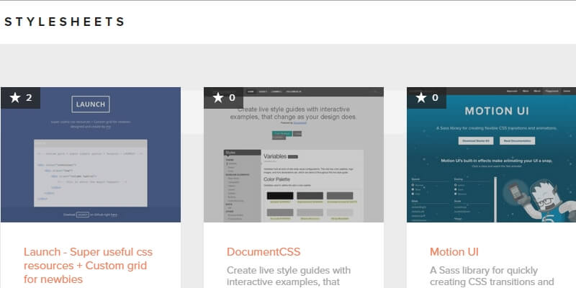The height and width of the screenshot is (288, 576).
Task: Click the star count 0 on DocumentCSS card
Action: click(232, 98)
